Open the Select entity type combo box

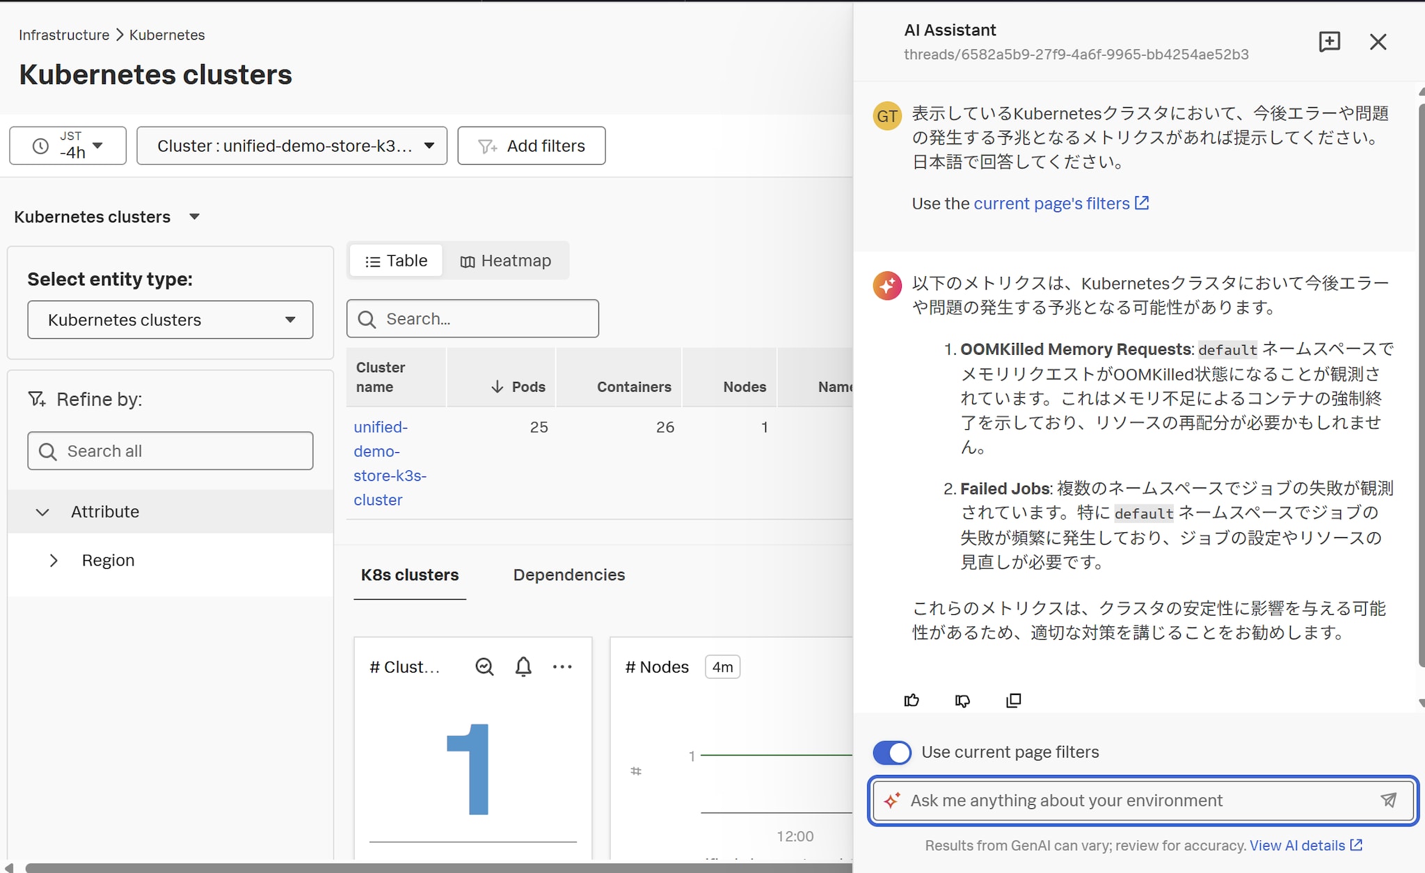(170, 320)
